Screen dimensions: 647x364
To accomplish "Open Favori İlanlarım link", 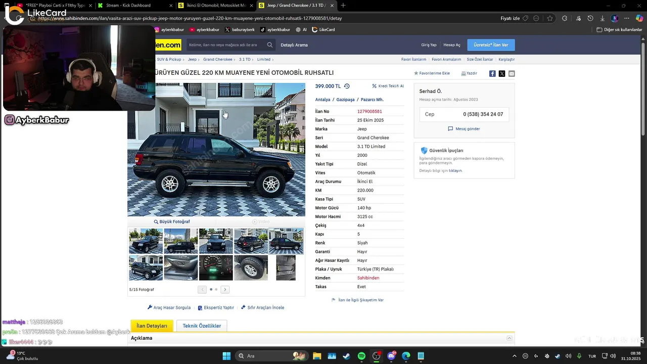I will click(x=413, y=59).
